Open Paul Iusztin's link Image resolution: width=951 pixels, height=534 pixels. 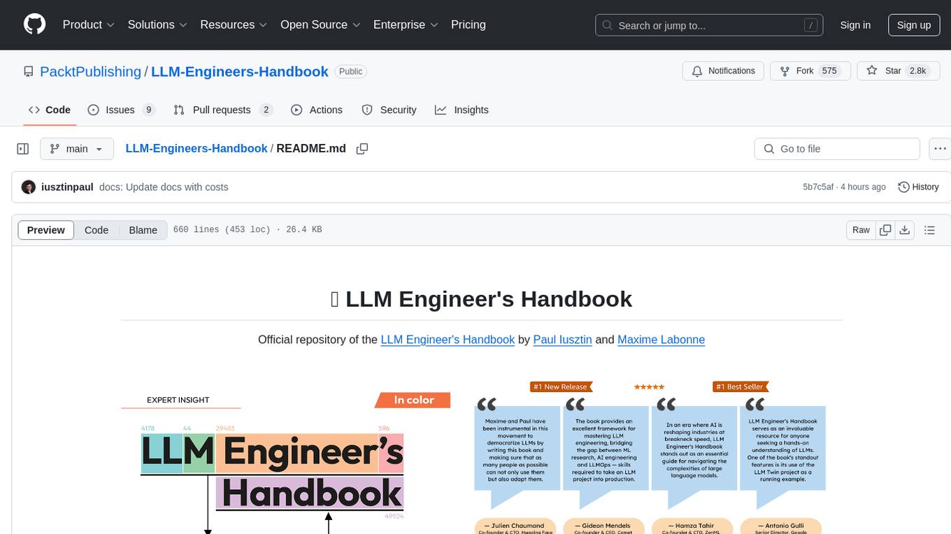point(563,340)
